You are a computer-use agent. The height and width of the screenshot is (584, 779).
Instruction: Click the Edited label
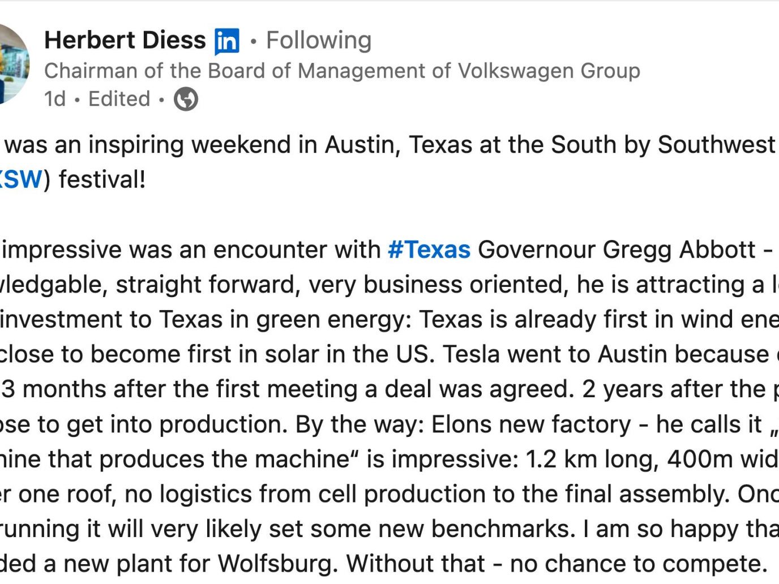(119, 99)
